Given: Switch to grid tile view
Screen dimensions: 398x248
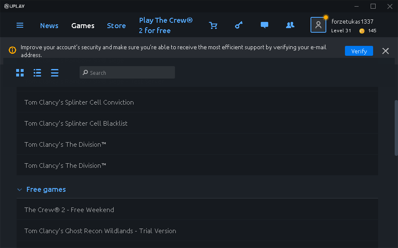Looking at the screenshot, I should (20, 73).
